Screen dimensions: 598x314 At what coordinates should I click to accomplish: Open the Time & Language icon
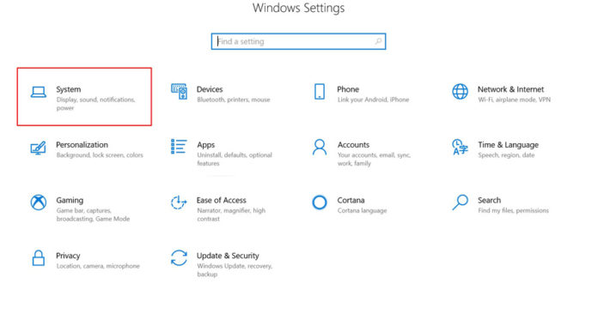click(460, 148)
